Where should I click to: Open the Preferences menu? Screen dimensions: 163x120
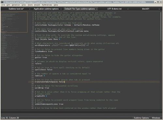[47, 5]
